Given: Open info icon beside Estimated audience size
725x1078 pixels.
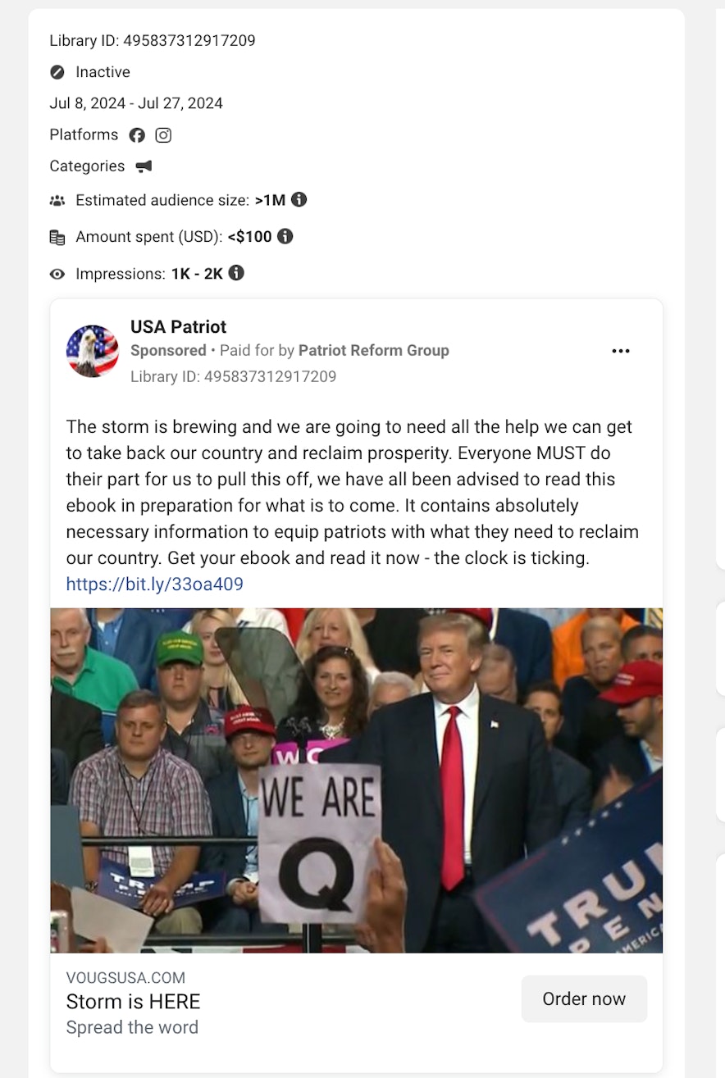Looking at the screenshot, I should click(x=299, y=199).
